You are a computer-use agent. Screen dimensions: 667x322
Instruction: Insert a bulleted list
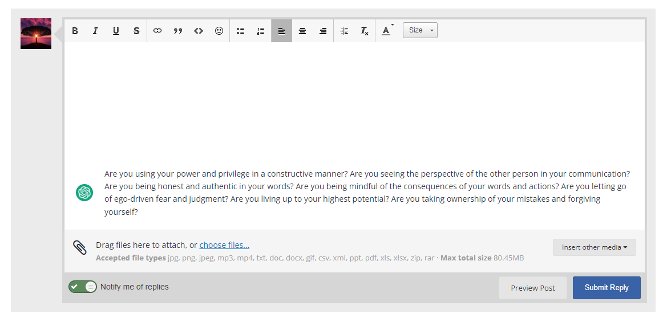pos(240,31)
